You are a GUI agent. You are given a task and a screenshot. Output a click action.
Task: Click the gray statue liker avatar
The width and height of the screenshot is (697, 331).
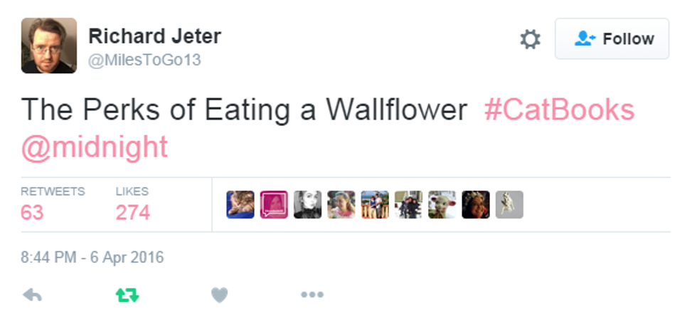pos(509,204)
